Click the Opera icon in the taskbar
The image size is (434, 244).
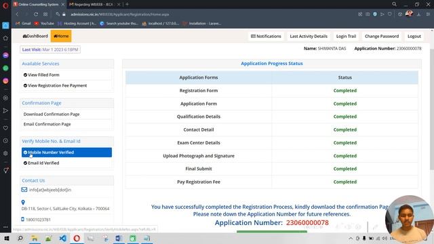[77, 238]
